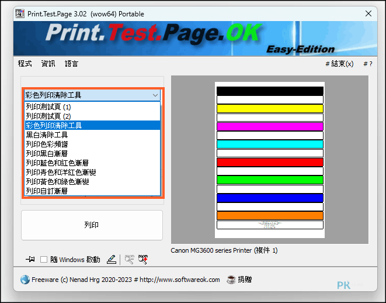Choose highlighted 彩色列印清除工具 list entry
This screenshot has height=303, width=386.
(x=92, y=126)
